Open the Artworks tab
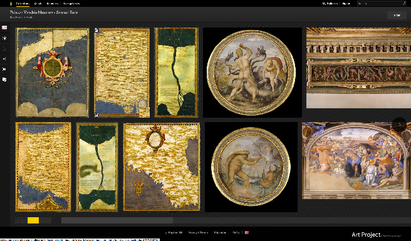This screenshot has width=411, height=241. click(52, 4)
